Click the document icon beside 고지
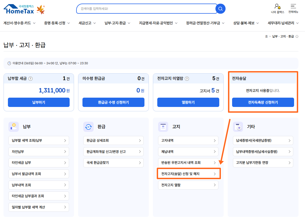305x218 pixels. coord(163,126)
